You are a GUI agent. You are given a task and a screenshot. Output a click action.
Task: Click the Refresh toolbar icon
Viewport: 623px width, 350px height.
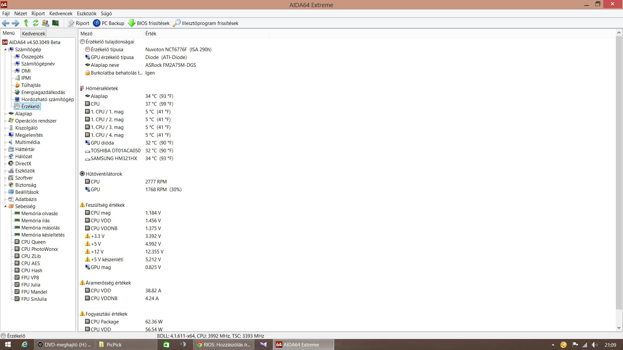click(x=36, y=23)
